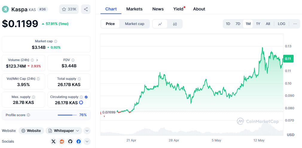This screenshot has height=148, width=302.
Task: Click the Profile score info icon
Action: point(28,115)
